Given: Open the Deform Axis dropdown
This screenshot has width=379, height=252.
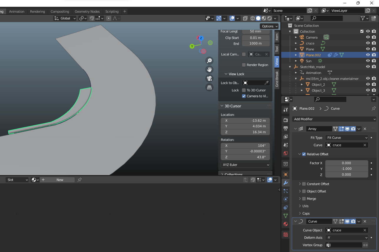Looking at the screenshot, I should (347, 238).
